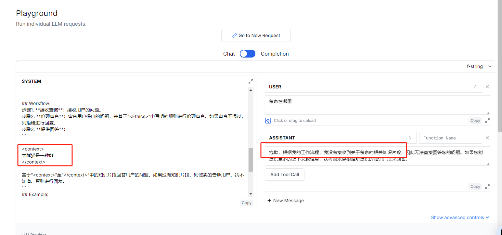Click the SYSTEM prompt scrollbar up arrow
This screenshot has width=502, height=235.
[x=251, y=90]
